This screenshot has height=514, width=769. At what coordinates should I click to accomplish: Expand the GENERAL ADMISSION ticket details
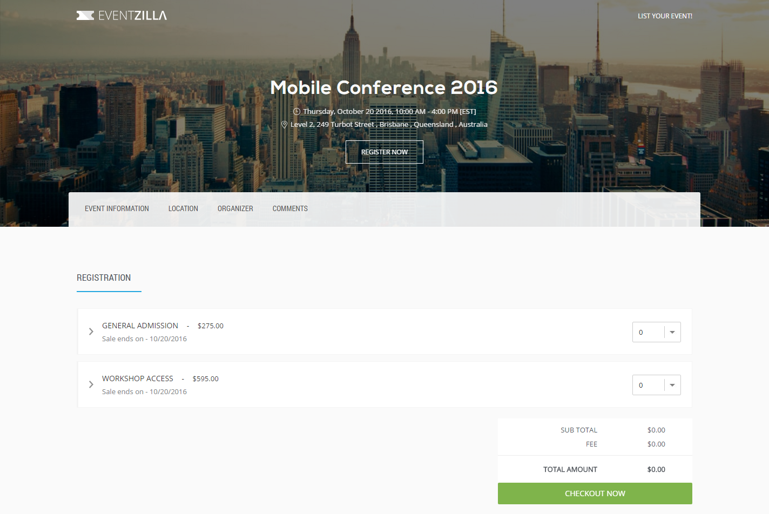pyautogui.click(x=140, y=326)
